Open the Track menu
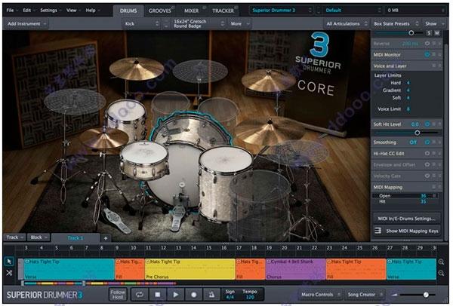The width and height of the screenshot is (453, 306). click(14, 237)
